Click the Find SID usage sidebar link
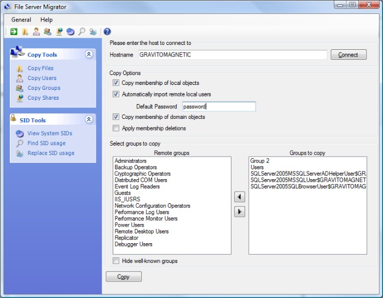 (x=46, y=143)
